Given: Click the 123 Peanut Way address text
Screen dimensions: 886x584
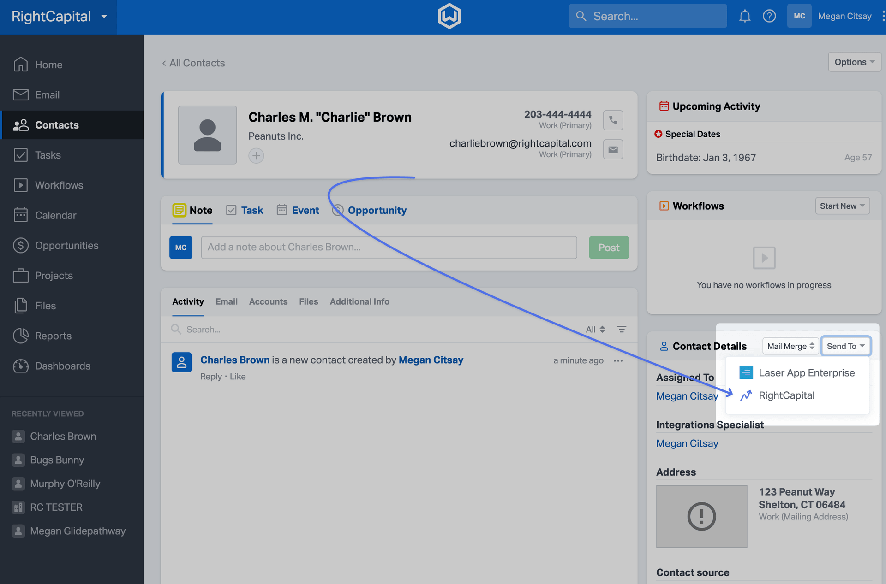Looking at the screenshot, I should click(x=797, y=492).
